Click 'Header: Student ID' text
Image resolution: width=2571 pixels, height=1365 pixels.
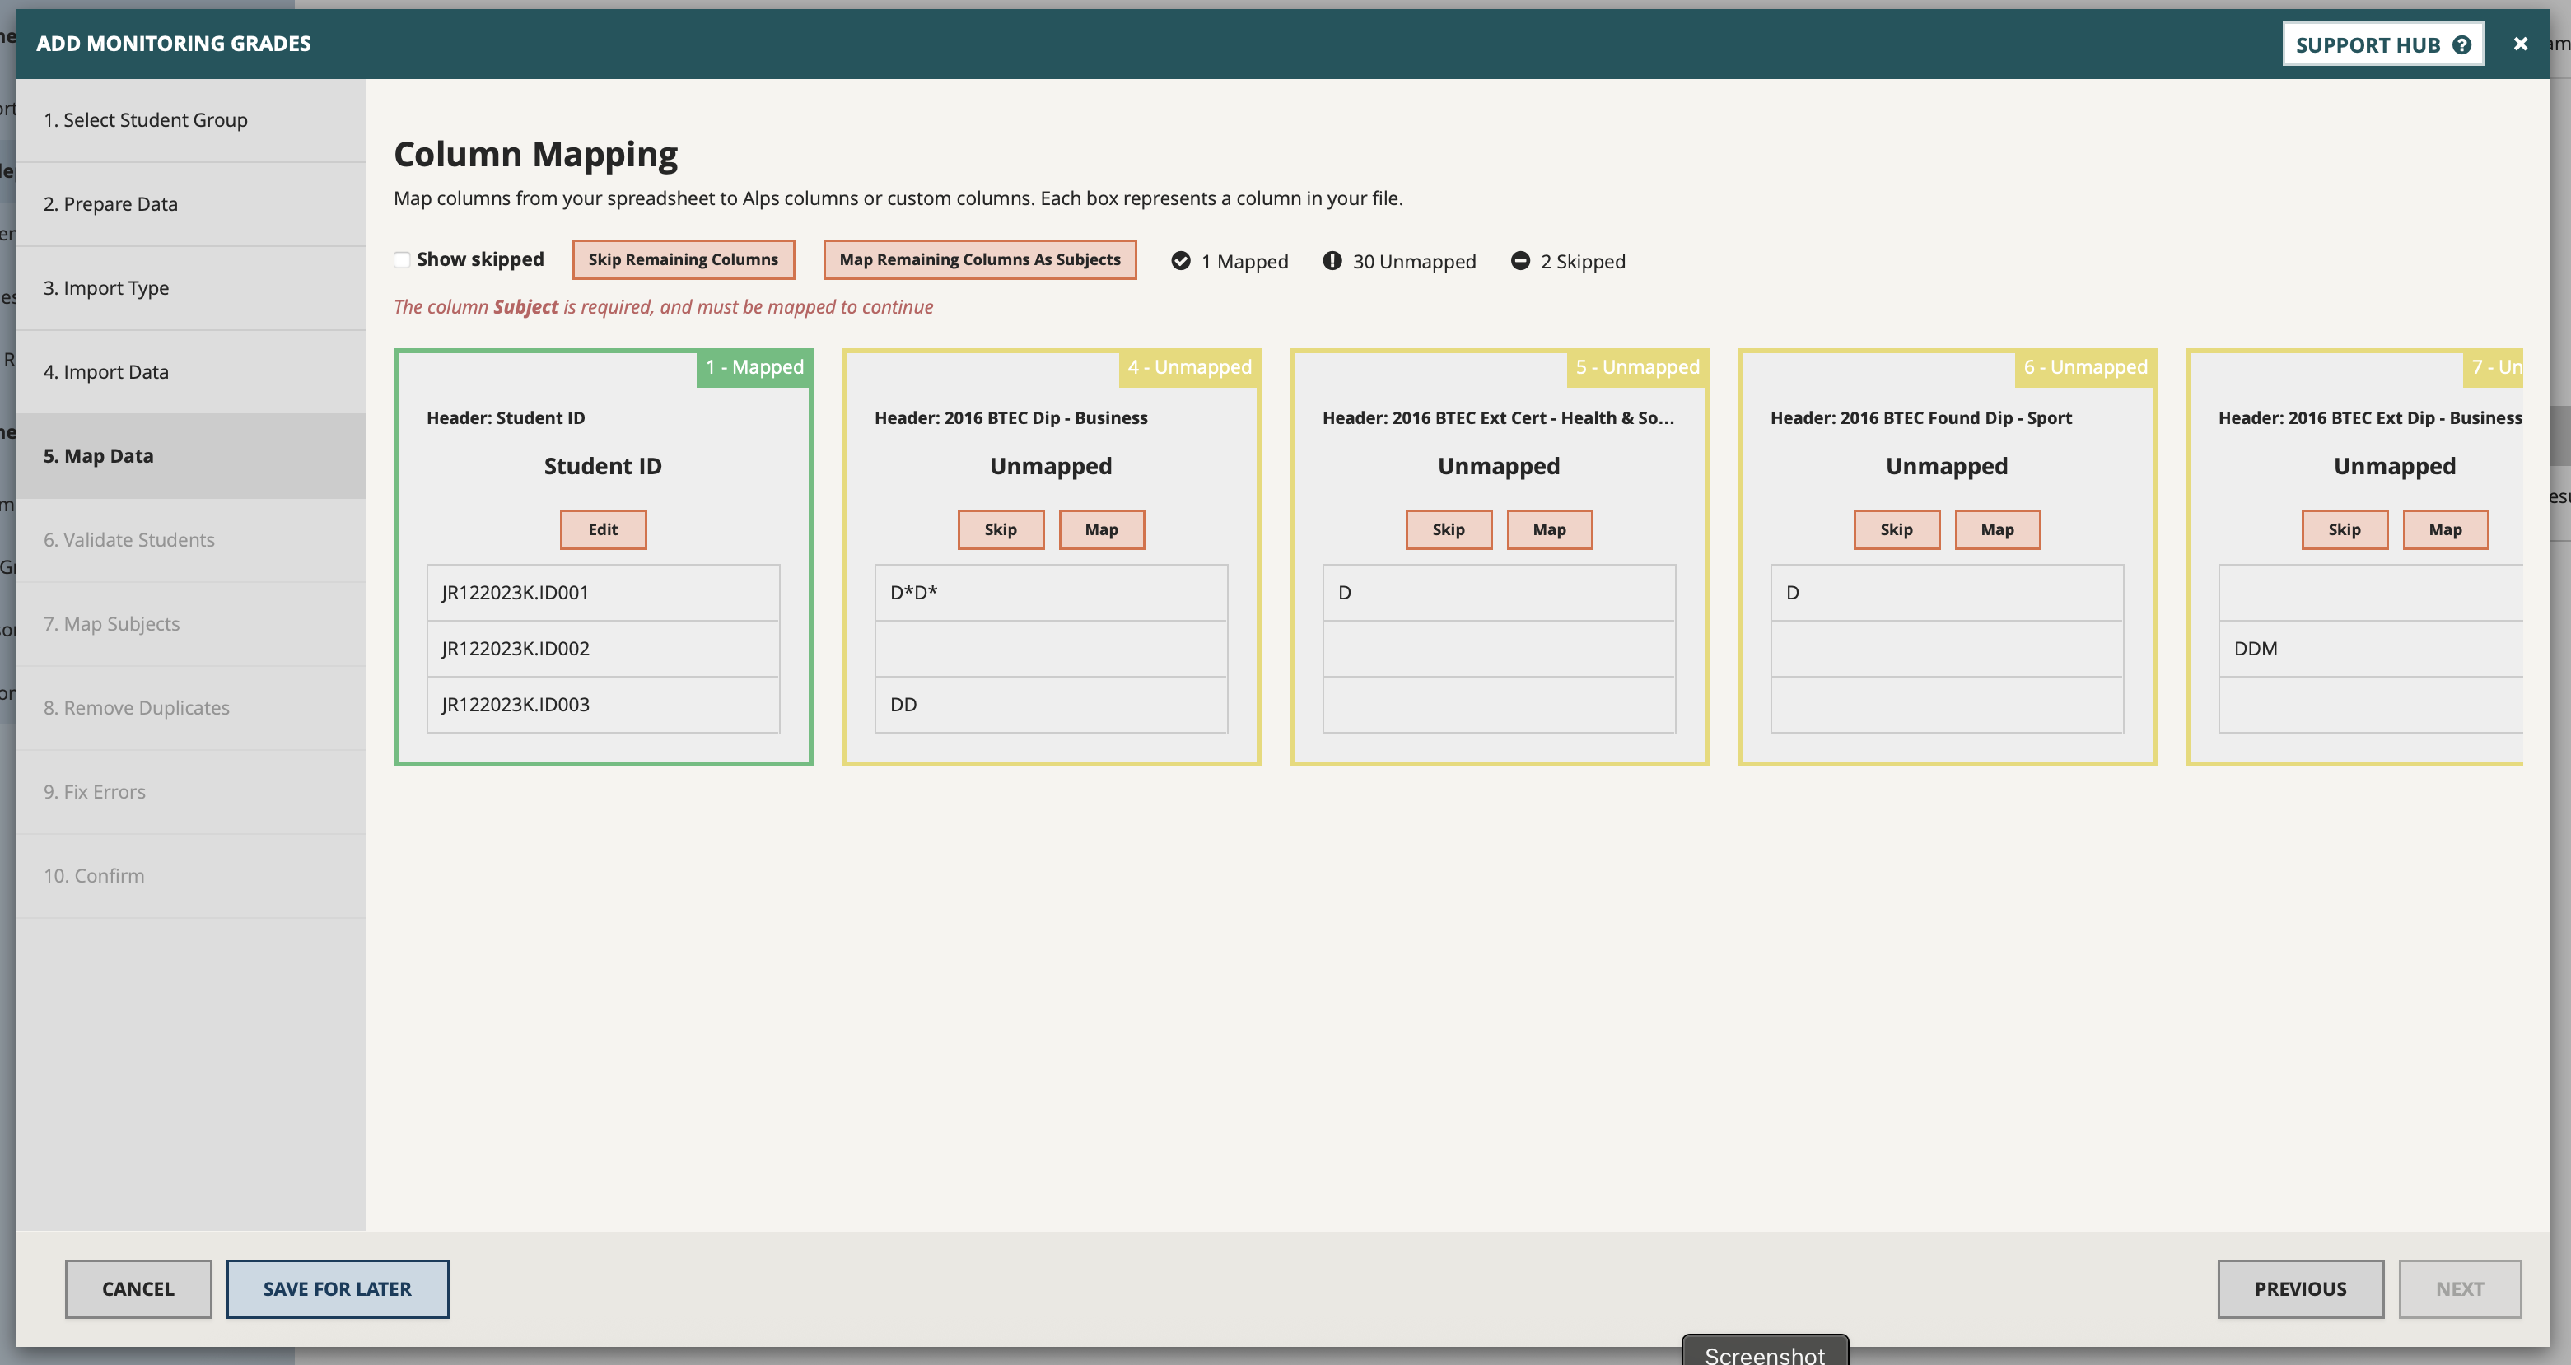pyautogui.click(x=505, y=418)
